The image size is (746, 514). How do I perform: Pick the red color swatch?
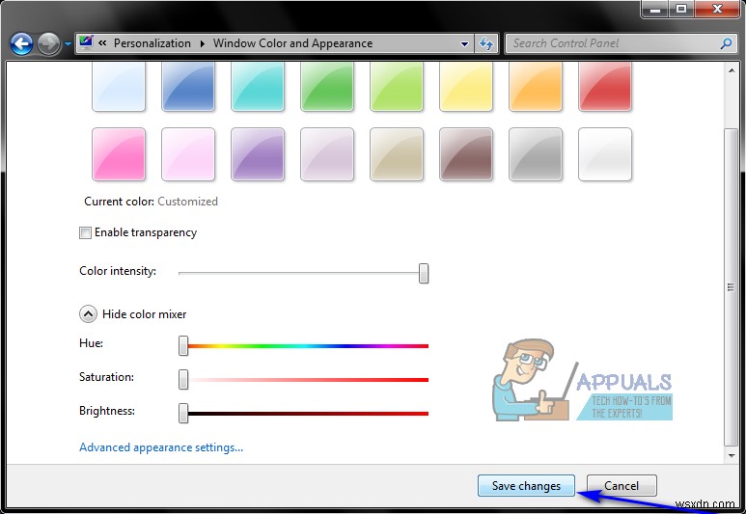[605, 87]
